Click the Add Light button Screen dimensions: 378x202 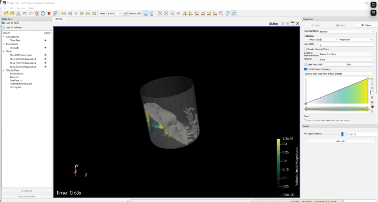pos(341,141)
